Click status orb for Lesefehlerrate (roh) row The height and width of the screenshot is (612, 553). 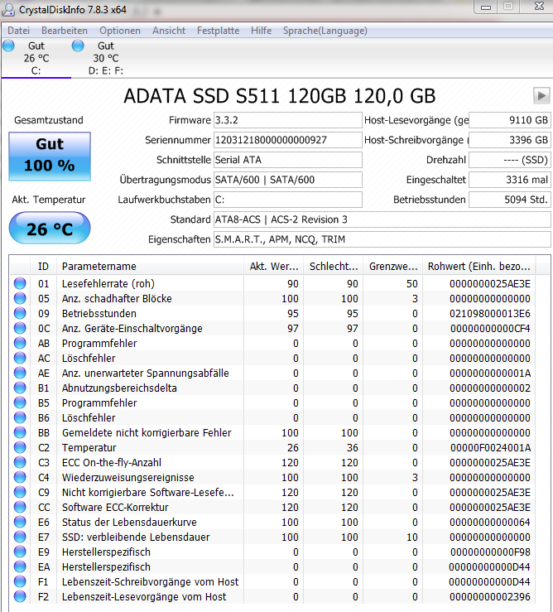pyautogui.click(x=20, y=283)
